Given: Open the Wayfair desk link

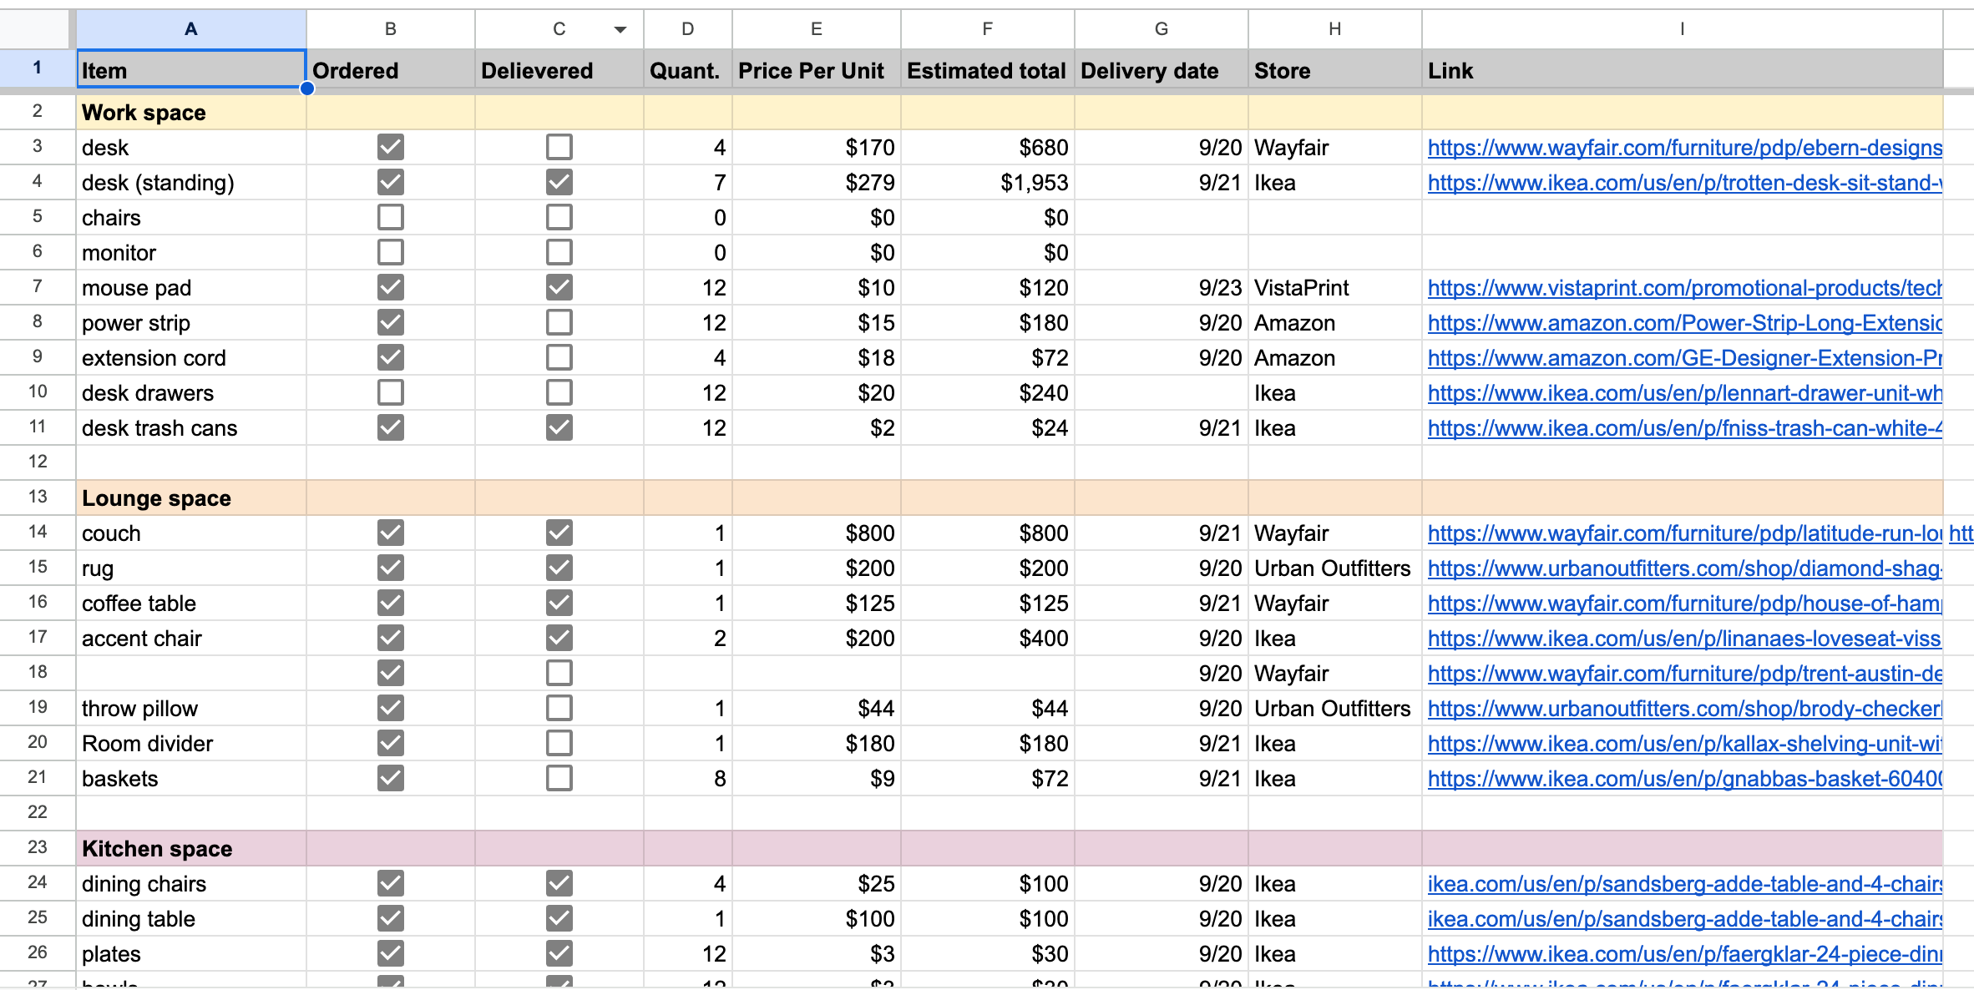Looking at the screenshot, I should 1683,148.
